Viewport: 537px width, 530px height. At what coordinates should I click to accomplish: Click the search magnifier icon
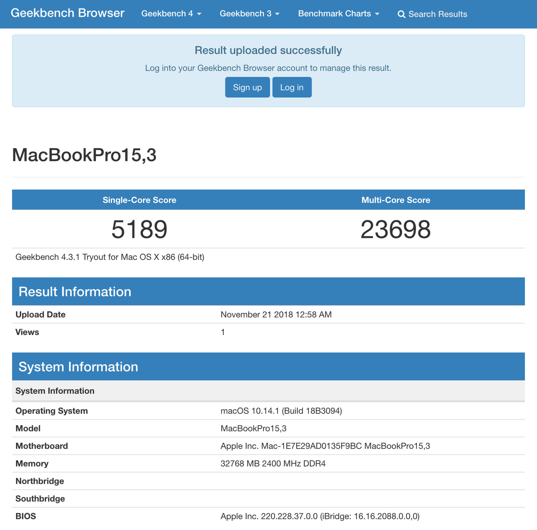[x=401, y=14]
